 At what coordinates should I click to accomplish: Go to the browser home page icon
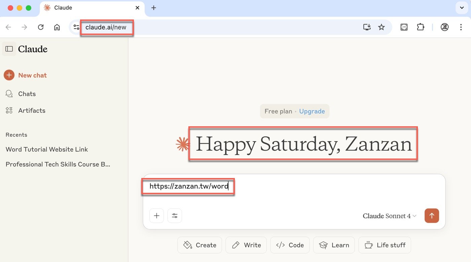click(57, 27)
